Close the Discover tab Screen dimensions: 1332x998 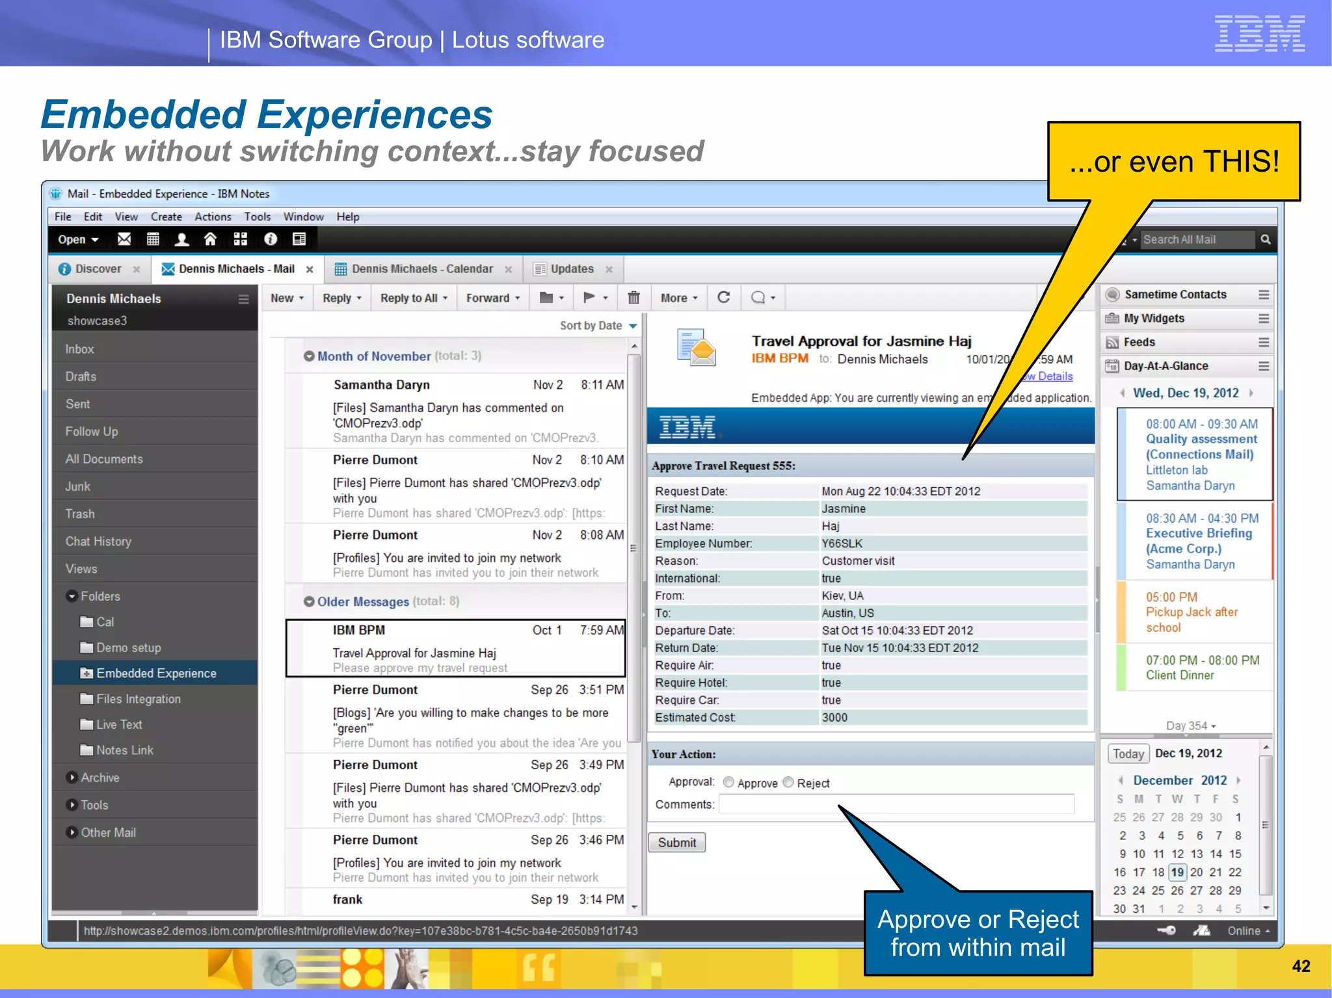(137, 269)
